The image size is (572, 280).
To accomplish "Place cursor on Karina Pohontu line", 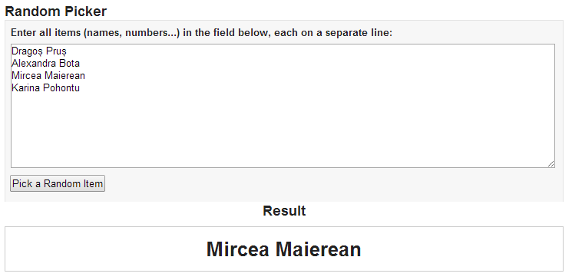I will click(x=45, y=88).
